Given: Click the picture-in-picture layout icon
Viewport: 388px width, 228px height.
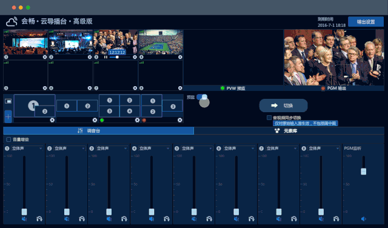Looking at the screenshot, I should (x=8, y=101).
